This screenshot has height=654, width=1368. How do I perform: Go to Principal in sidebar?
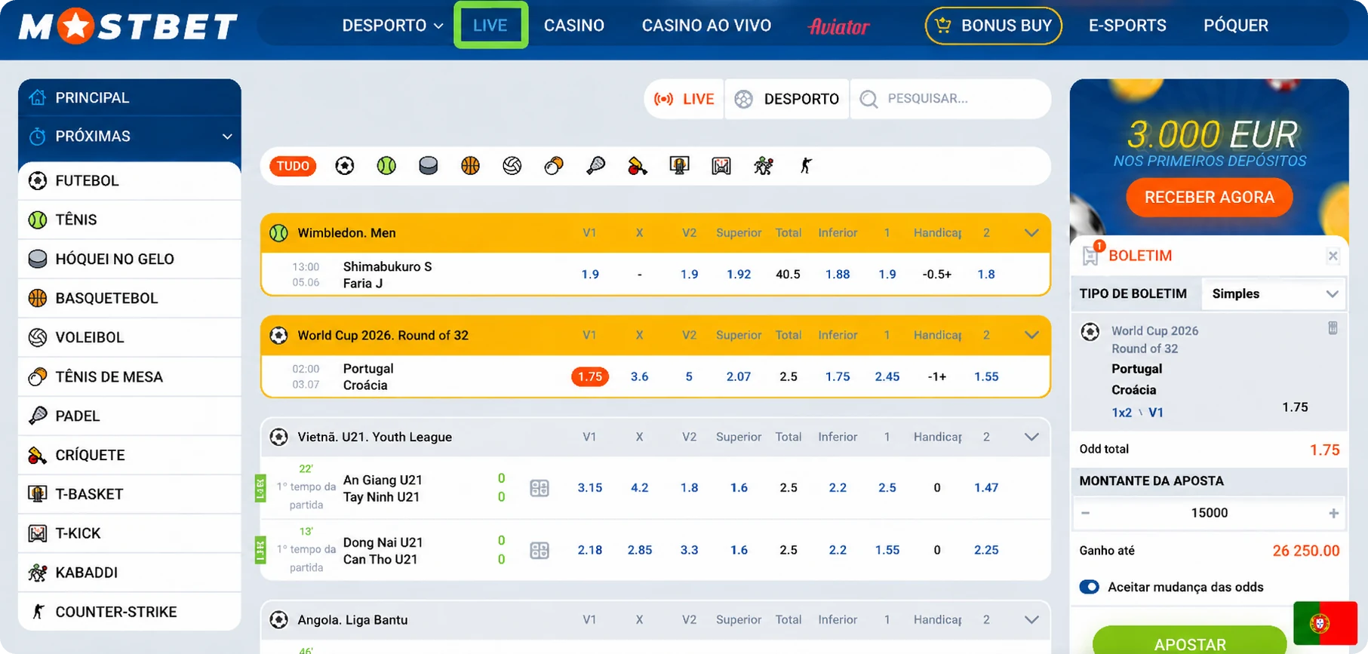click(130, 97)
